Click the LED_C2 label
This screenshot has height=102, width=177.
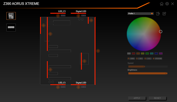click(62, 11)
